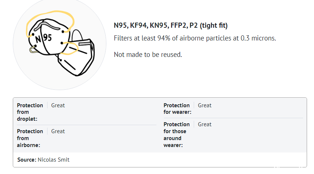Click the "Source:" label in the footer
The height and width of the screenshot is (174, 314).
27,160
